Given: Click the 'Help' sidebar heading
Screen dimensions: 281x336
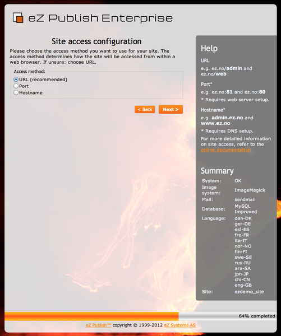Looking at the screenshot, I should [209, 48].
